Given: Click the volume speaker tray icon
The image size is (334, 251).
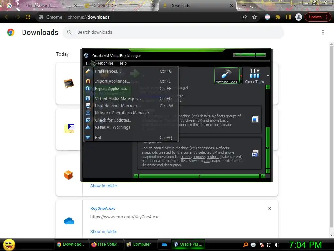Looking at the screenshot, I should coord(277,245).
